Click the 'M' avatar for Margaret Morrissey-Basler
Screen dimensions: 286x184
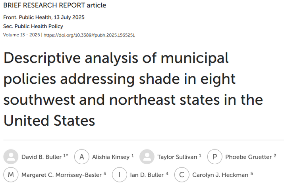pos(11,174)
